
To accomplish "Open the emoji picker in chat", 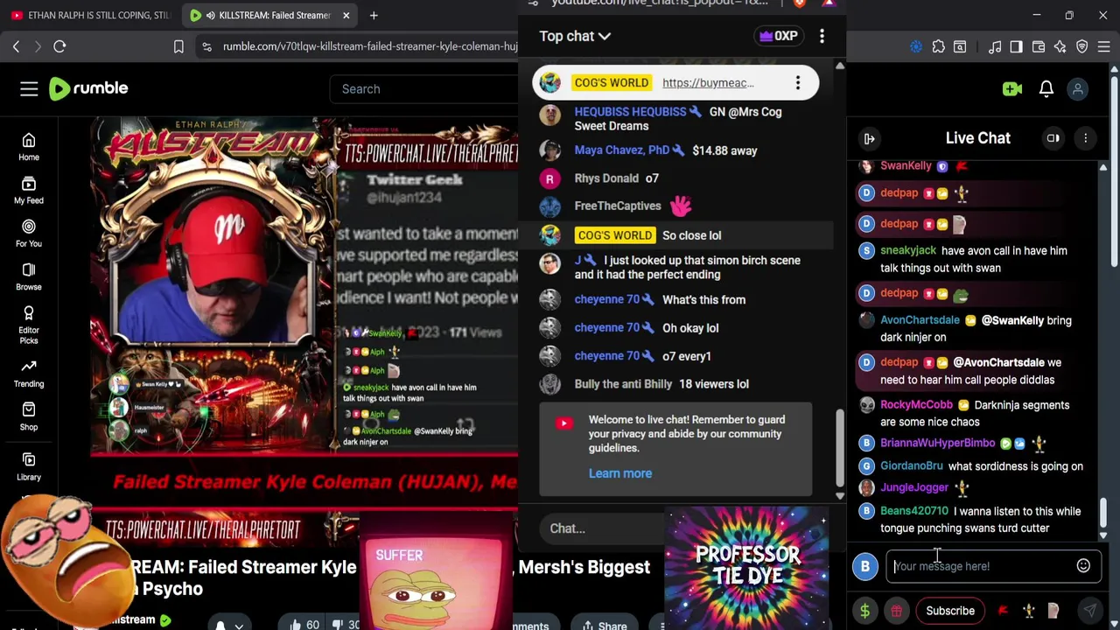I will click(x=1083, y=566).
